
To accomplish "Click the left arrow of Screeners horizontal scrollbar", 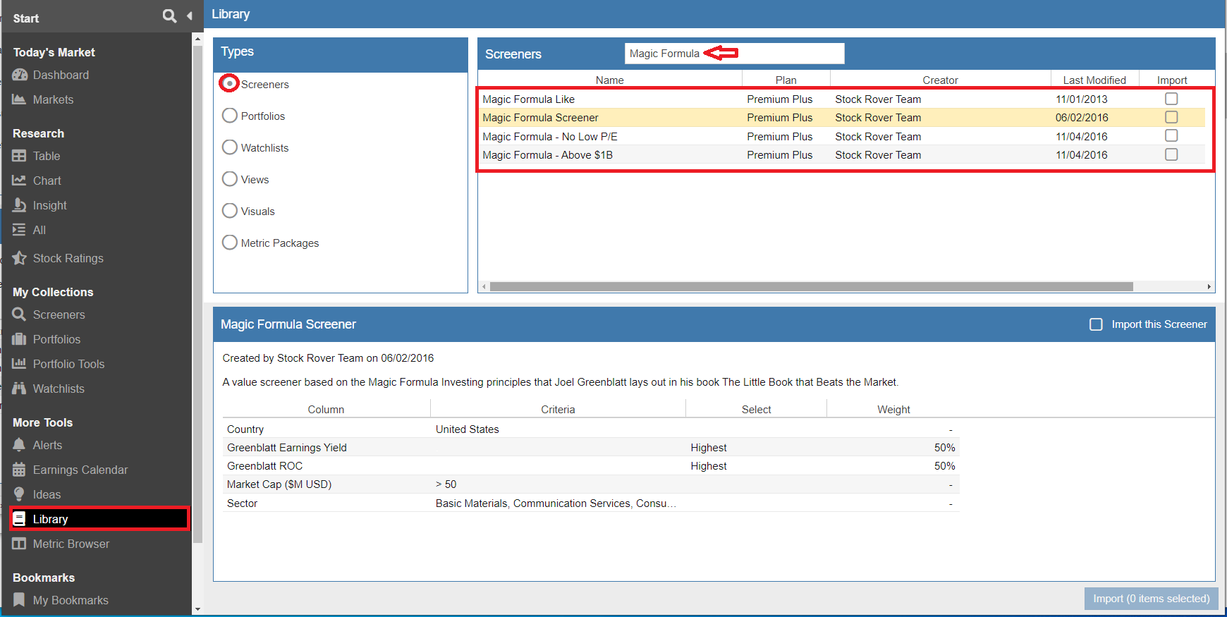I will click(484, 287).
